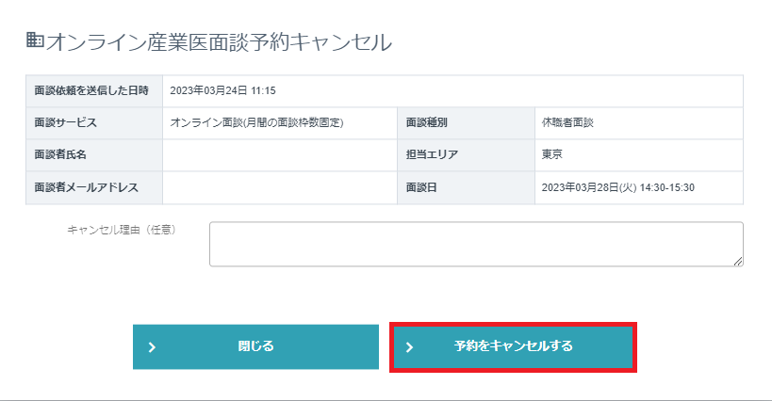This screenshot has width=772, height=401.
Task: Click the 予約をキャンセルする button label
Action: tap(513, 346)
